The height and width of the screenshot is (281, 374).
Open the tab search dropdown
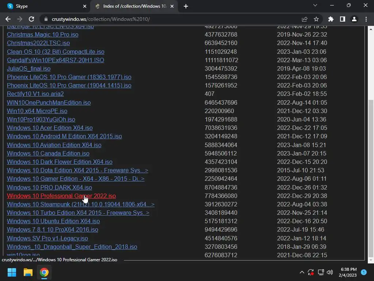click(x=315, y=5)
